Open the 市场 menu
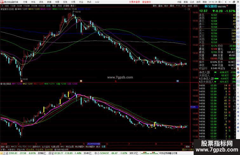This screenshot has height=155, width=240. 33,2
